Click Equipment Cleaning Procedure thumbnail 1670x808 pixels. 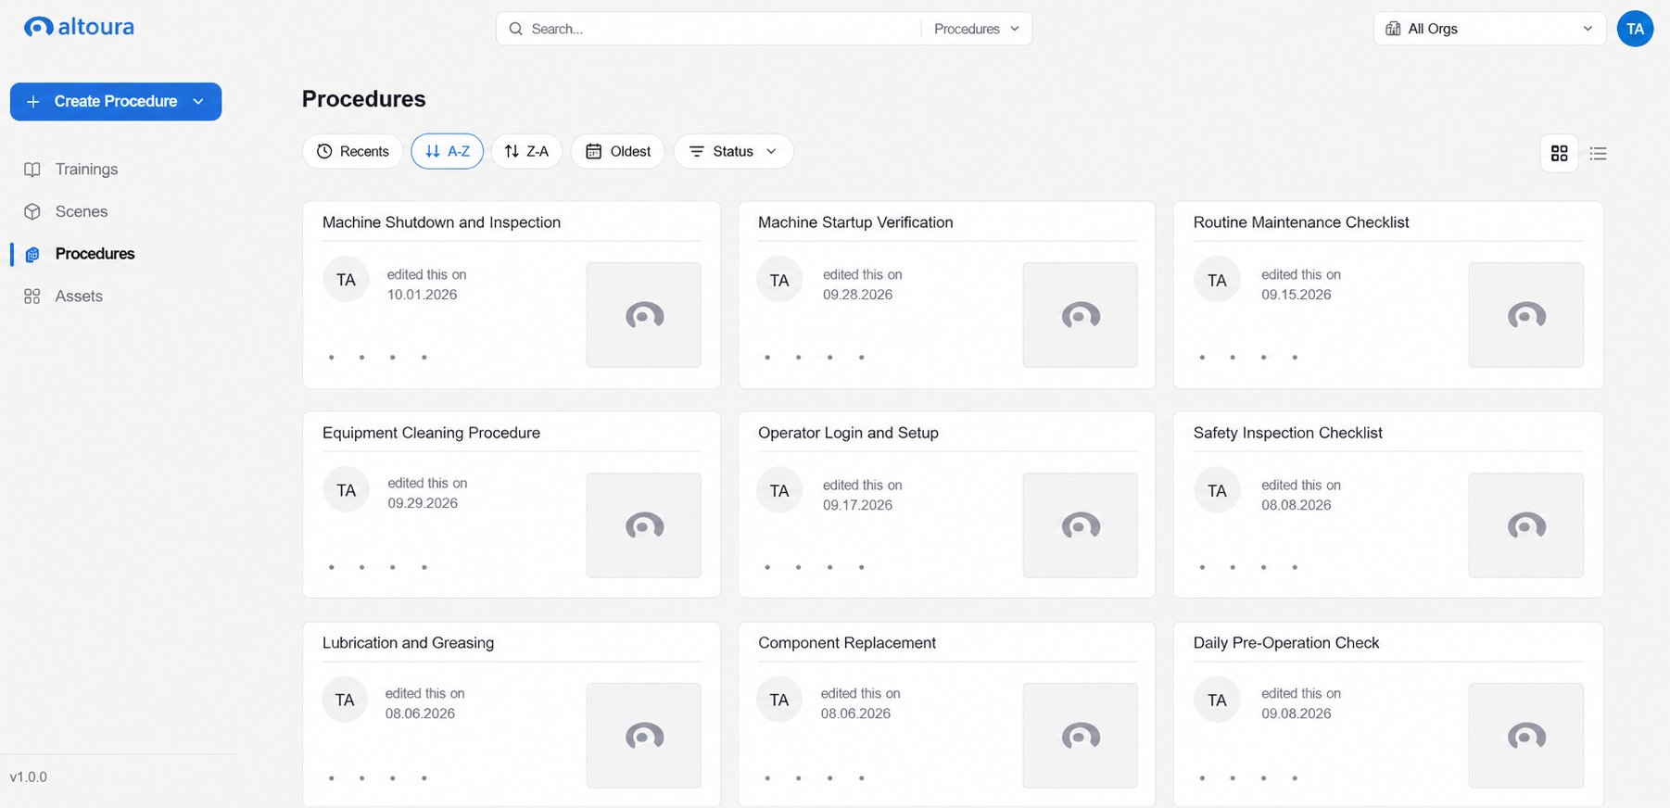point(644,525)
